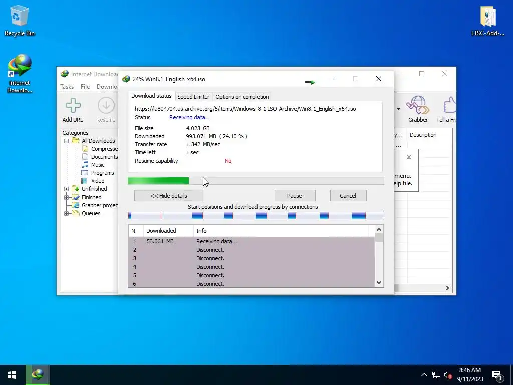Viewport: 513px width, 385px height.
Task: Click the Description column header
Action: pos(429,135)
